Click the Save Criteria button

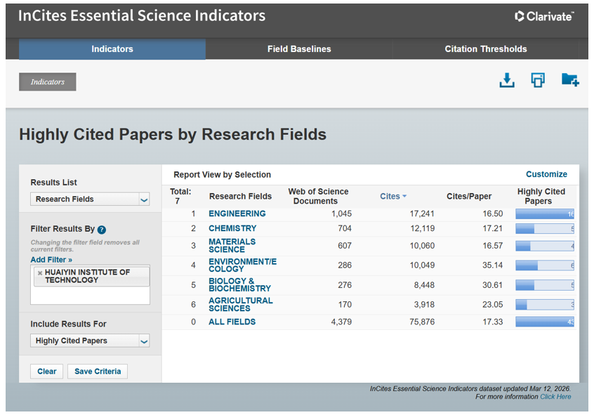98,371
